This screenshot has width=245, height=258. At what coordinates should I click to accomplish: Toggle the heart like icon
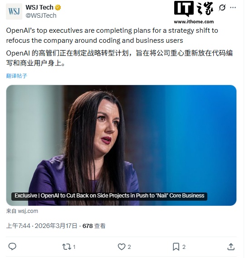pos(122,247)
